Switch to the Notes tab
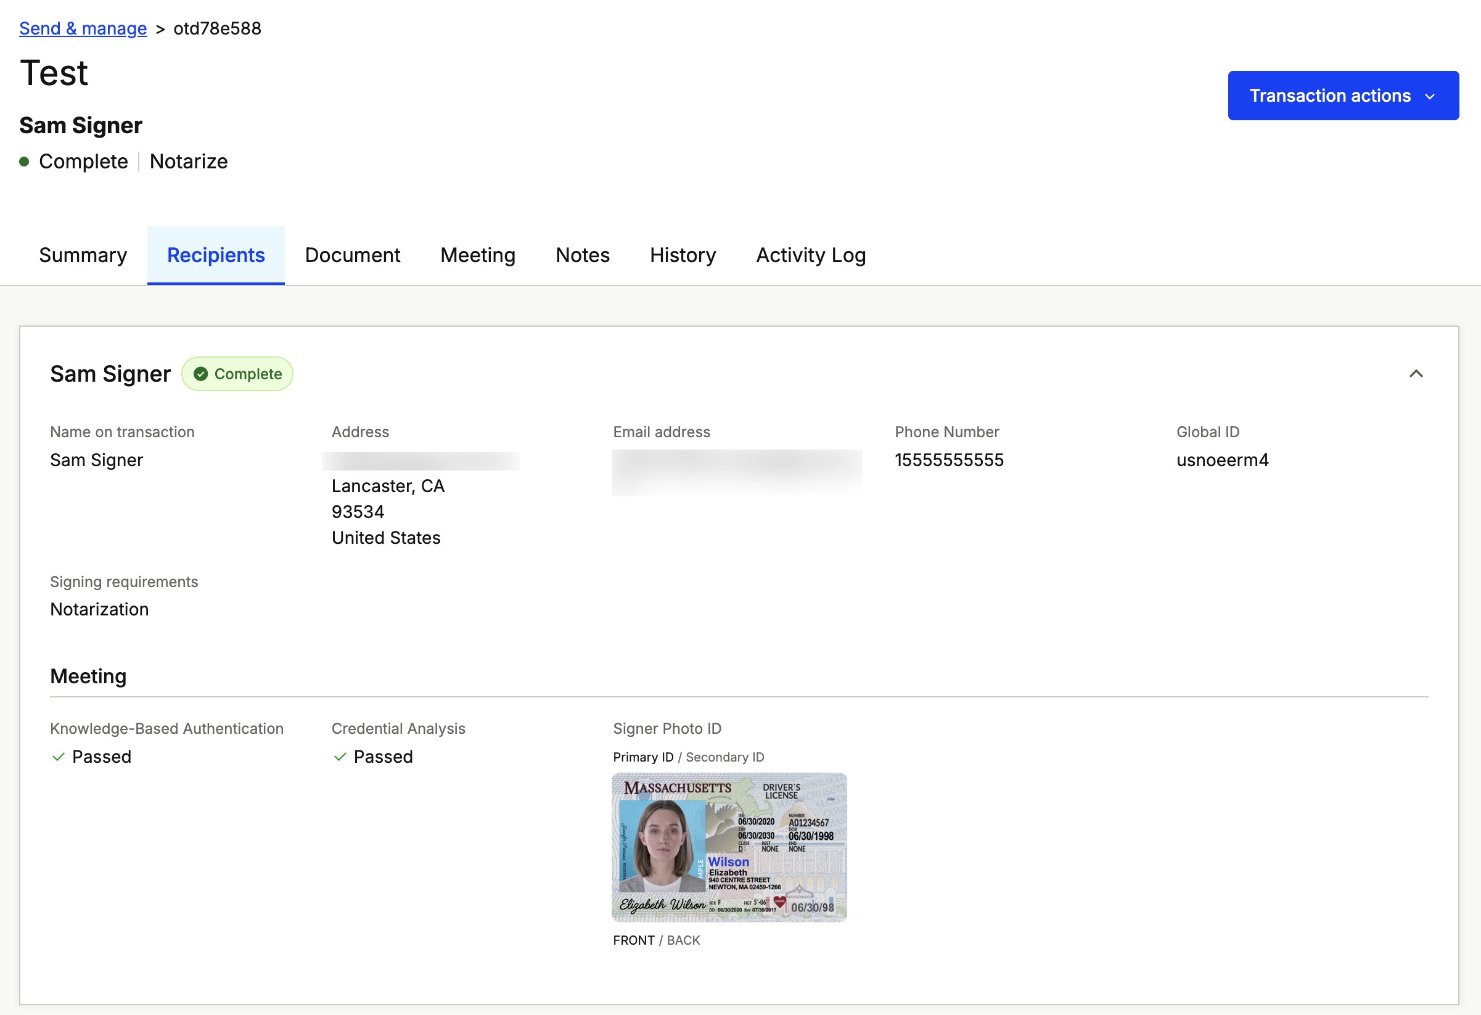The height and width of the screenshot is (1015, 1481). point(583,255)
